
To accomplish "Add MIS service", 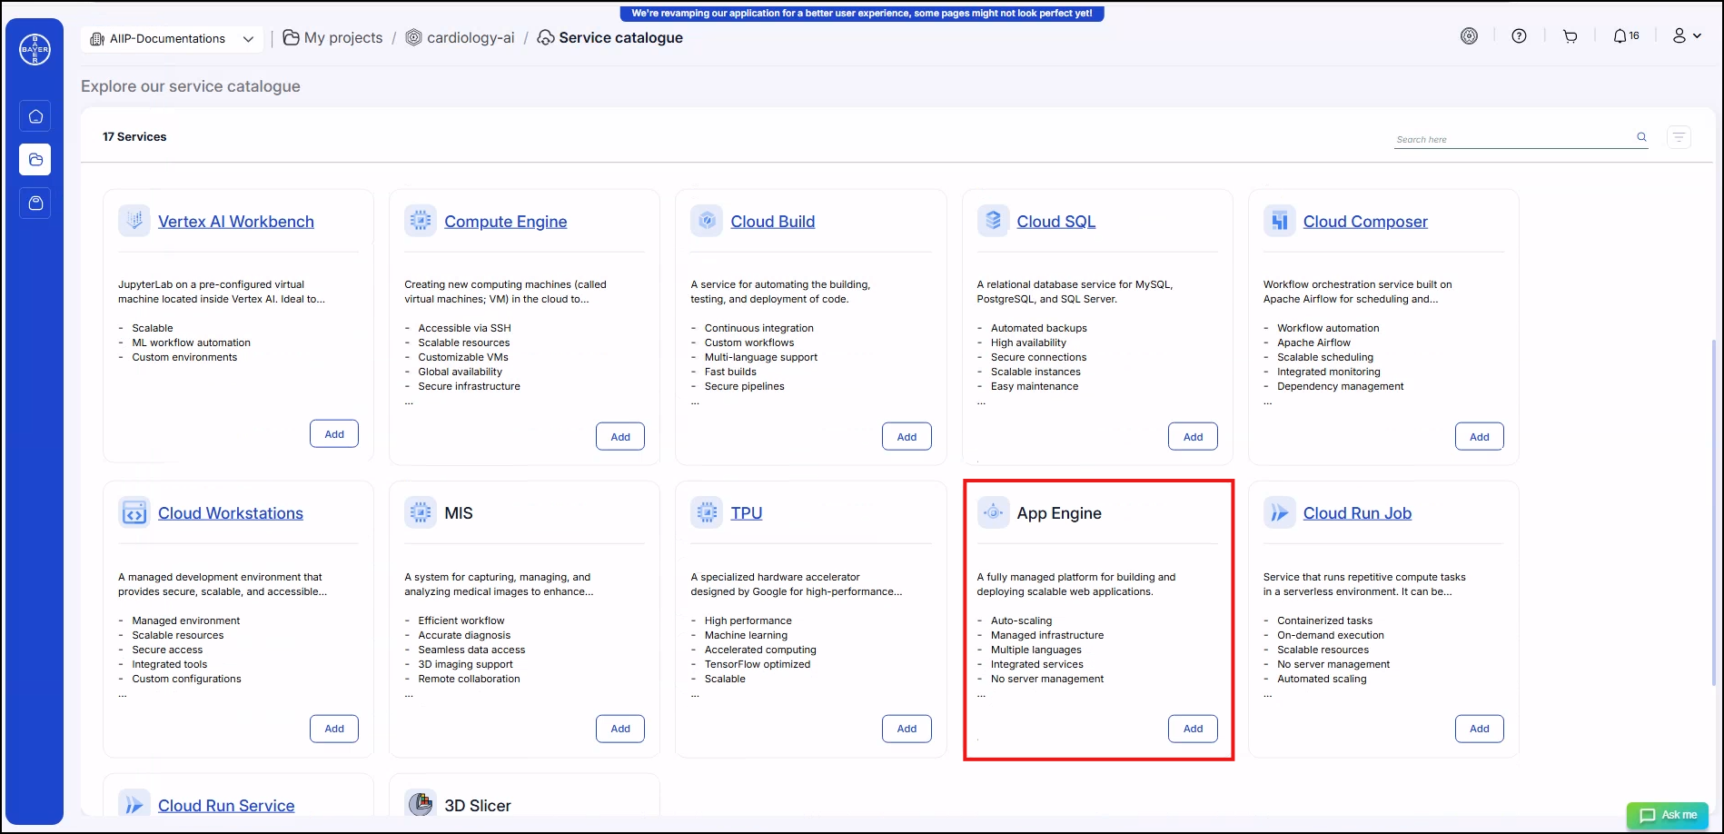I will point(620,729).
